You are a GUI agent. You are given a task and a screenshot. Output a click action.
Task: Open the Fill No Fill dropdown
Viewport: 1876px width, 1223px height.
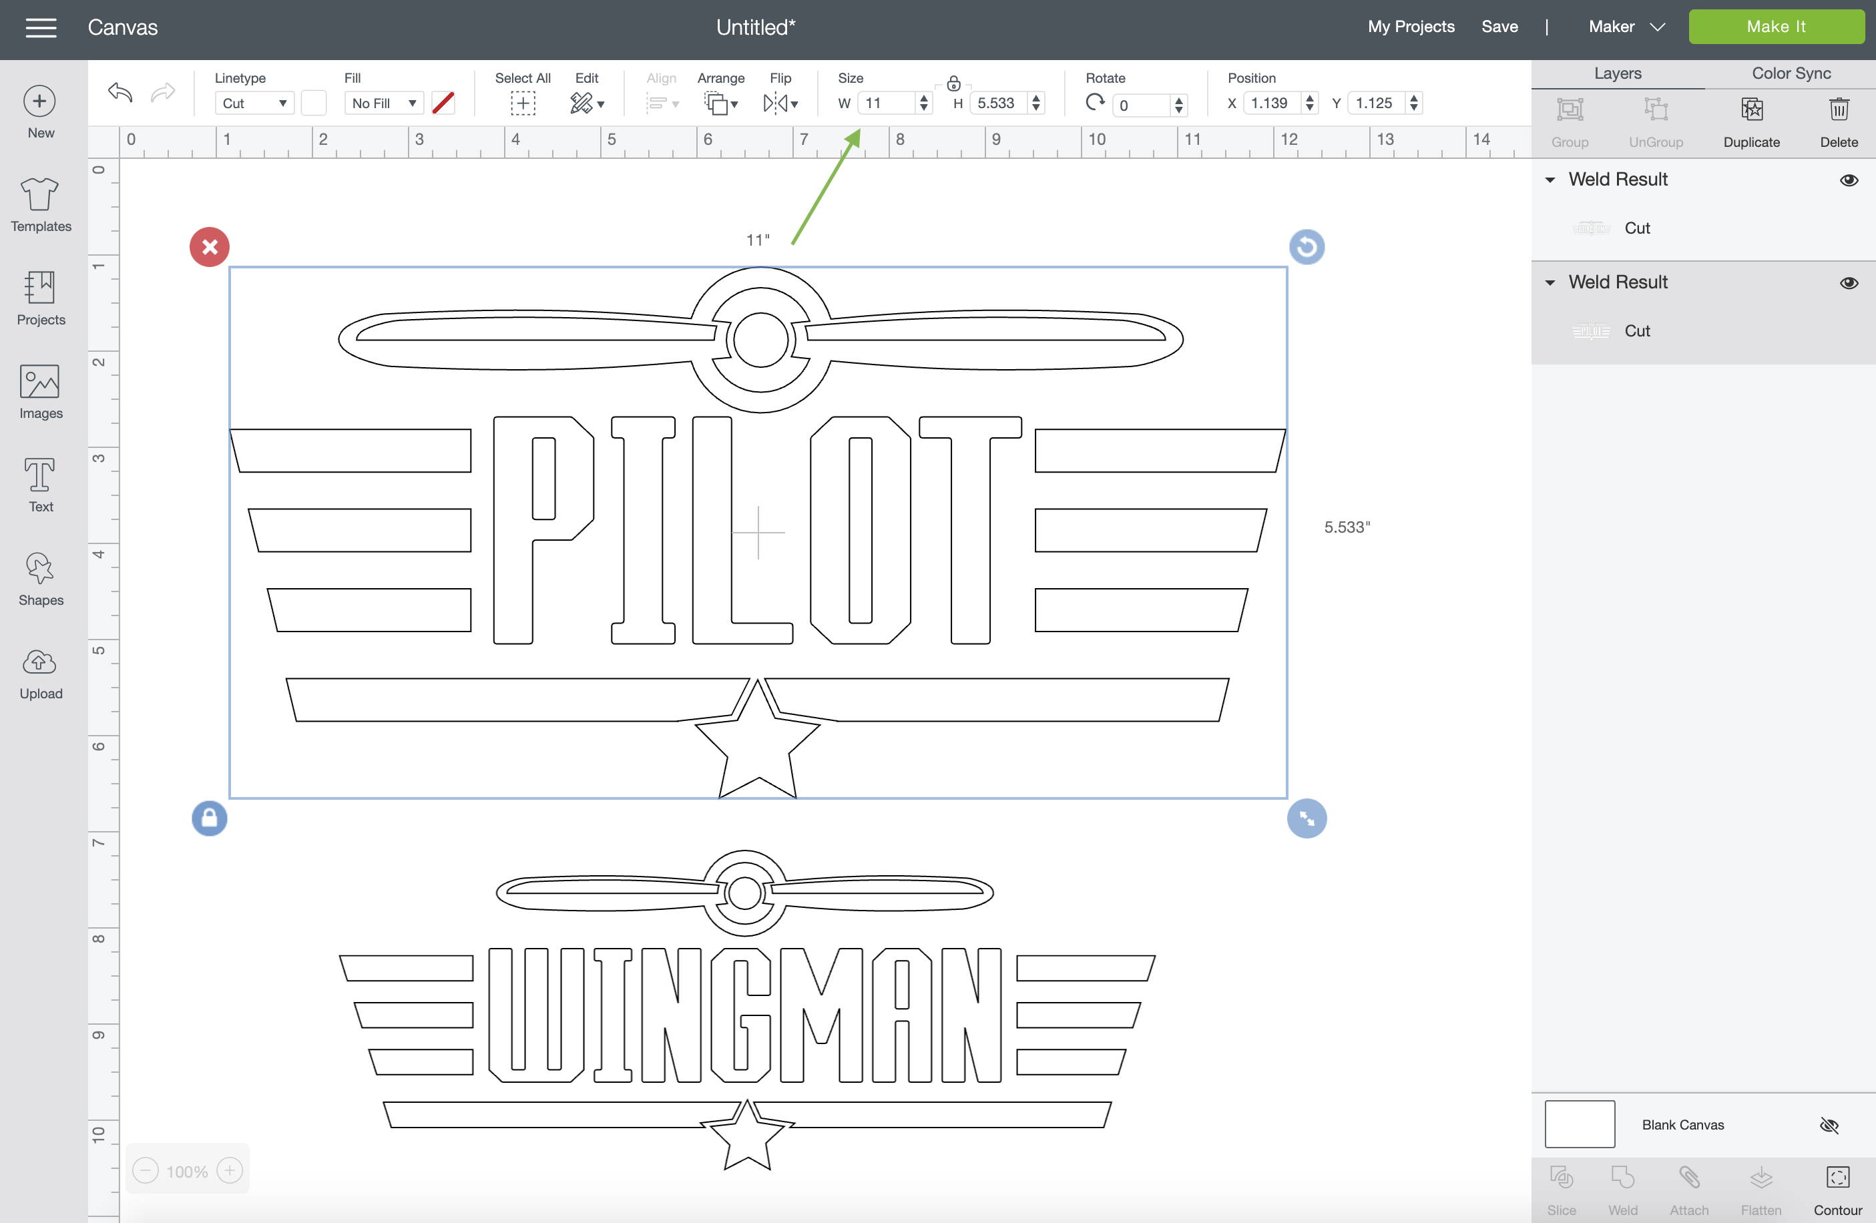tap(384, 103)
